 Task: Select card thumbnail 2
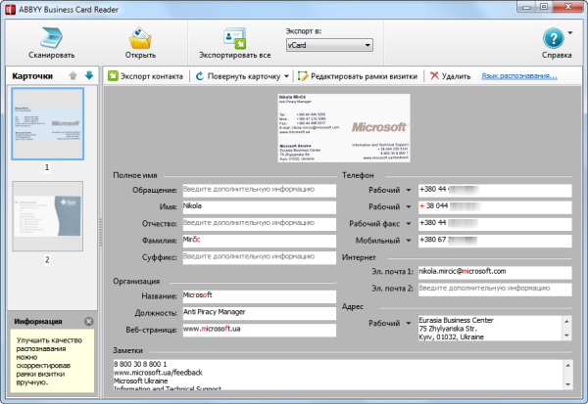[x=48, y=216]
